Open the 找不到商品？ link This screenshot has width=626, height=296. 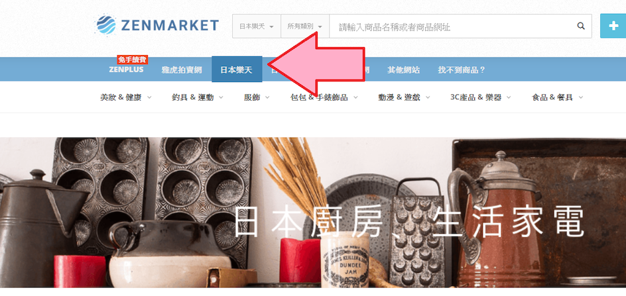(x=462, y=70)
